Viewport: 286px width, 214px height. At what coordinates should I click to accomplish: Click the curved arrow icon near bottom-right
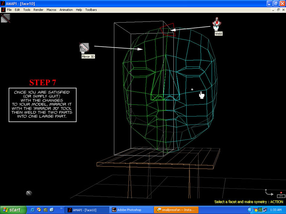pos(269,193)
